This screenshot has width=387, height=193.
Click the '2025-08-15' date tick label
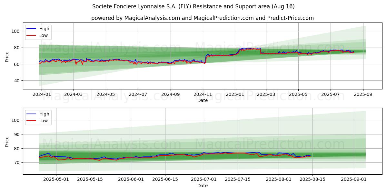coord(313,180)
